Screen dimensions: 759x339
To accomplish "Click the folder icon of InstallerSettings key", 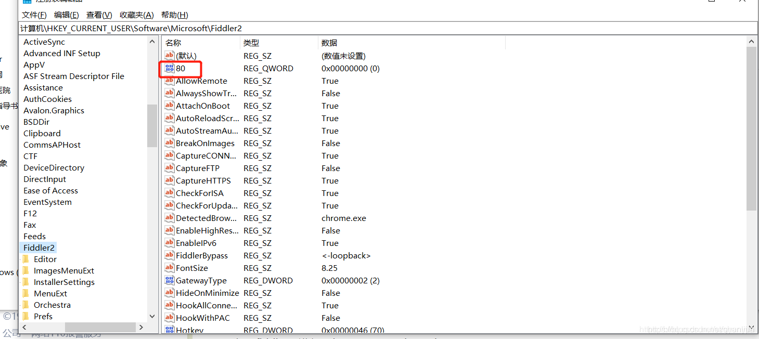I will (x=26, y=282).
